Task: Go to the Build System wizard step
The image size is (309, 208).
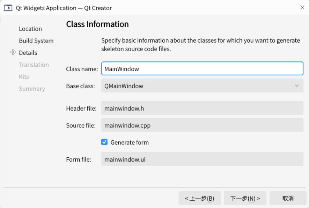Action: [36, 41]
